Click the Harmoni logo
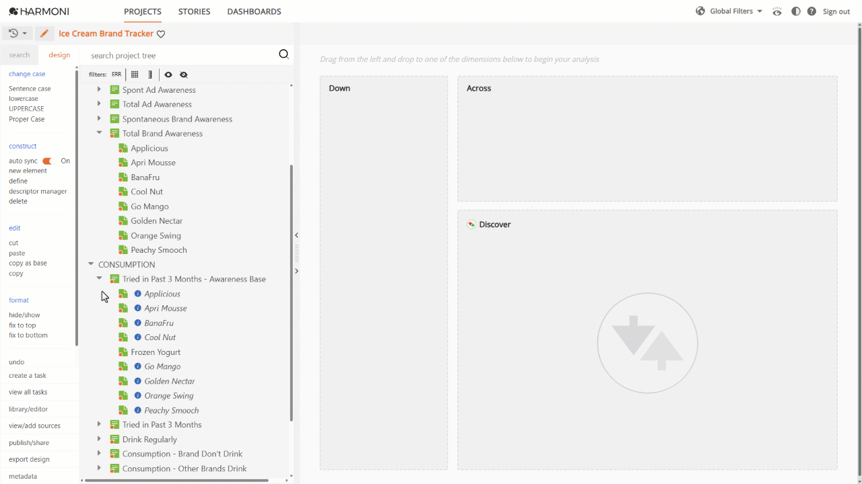862x484 pixels. (38, 11)
